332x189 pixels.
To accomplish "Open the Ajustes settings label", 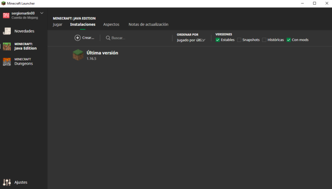I will click(21, 182).
